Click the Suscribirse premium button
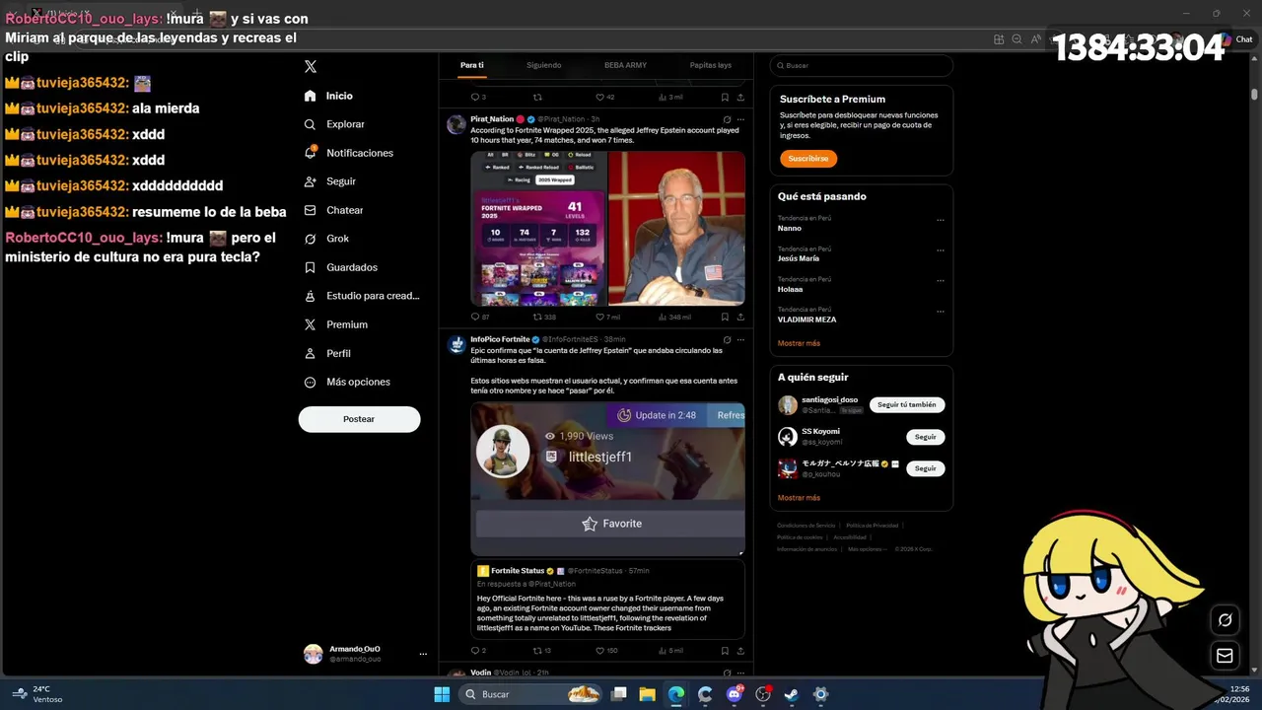Image resolution: width=1262 pixels, height=710 pixels. [807, 158]
